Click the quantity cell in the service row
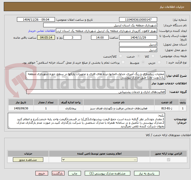 click(x=46, y=108)
